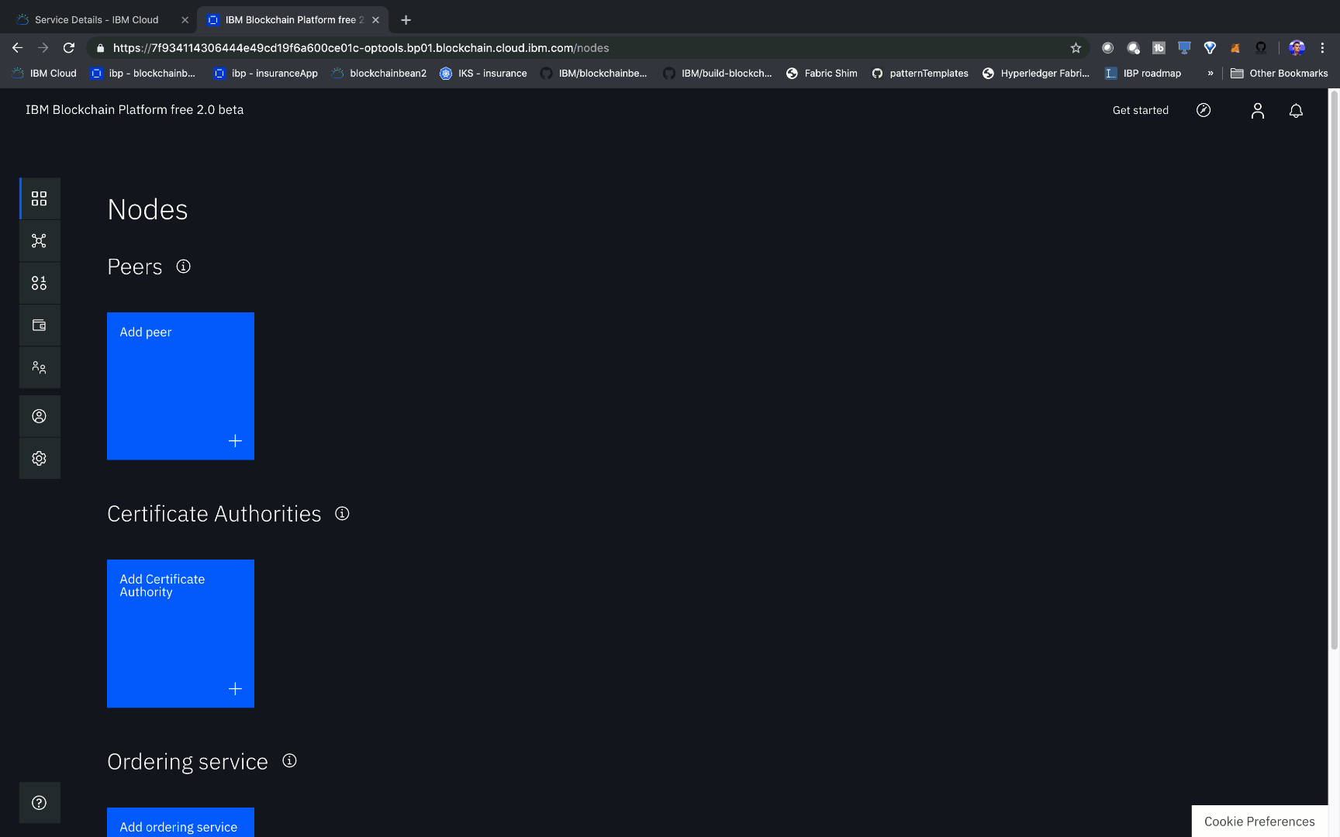Click the info icon beside Peers
The width and height of the screenshot is (1340, 837).
184,267
